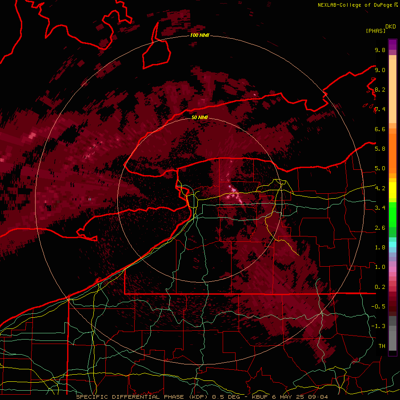Click the 0.2 legend value
Viewport: 400px width, 400px height.
coord(380,287)
